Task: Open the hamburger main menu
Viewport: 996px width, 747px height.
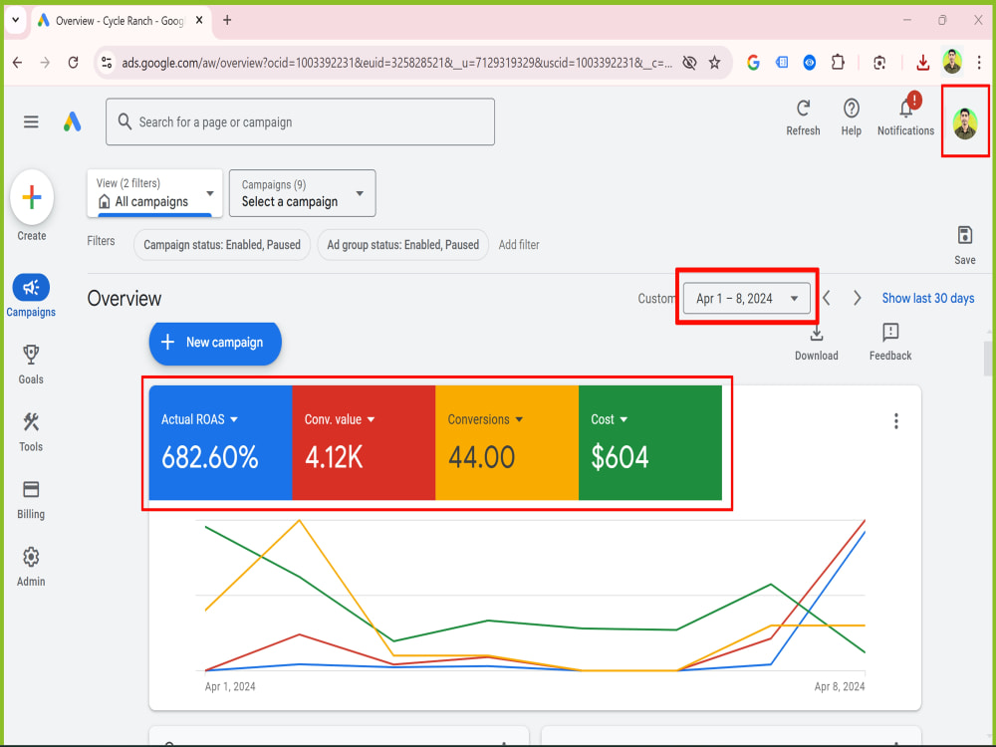Action: click(31, 122)
